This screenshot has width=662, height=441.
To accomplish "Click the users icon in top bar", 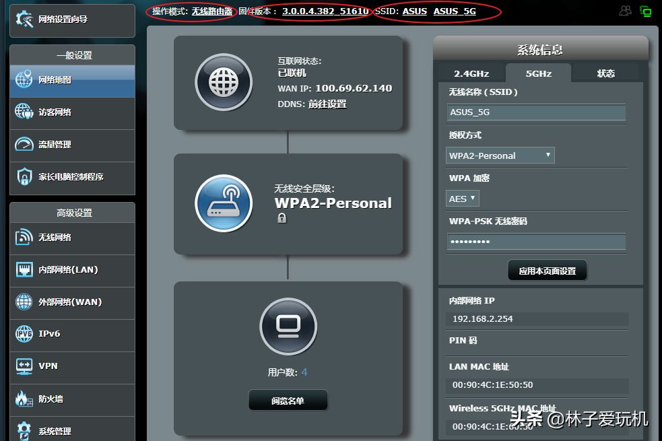I will (625, 11).
